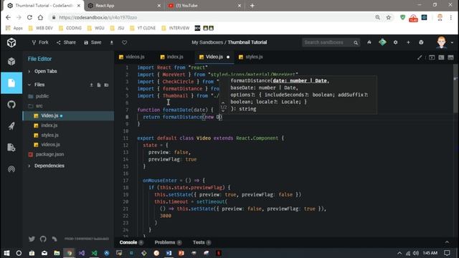Viewport: 459px width, 258px height.
Task: Expand the bottom console panel chevron
Action: click(x=447, y=242)
